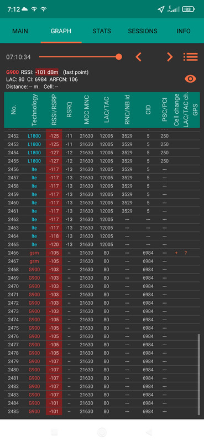
Task: Tap the cloud weather status icon
Action: coord(25,9)
